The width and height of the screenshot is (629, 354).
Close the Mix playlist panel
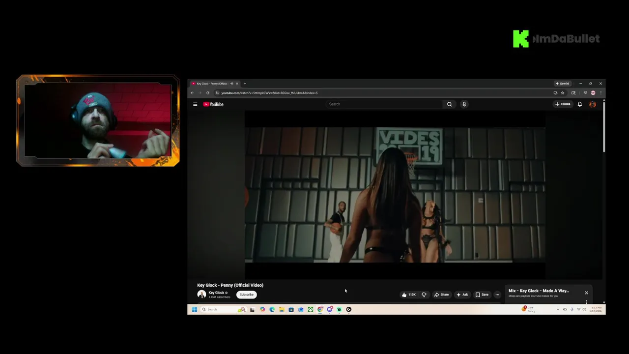click(x=586, y=293)
